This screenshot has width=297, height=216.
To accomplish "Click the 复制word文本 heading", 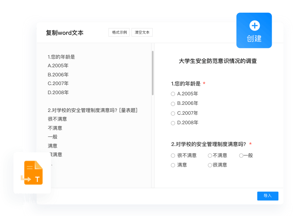I will tap(65, 33).
